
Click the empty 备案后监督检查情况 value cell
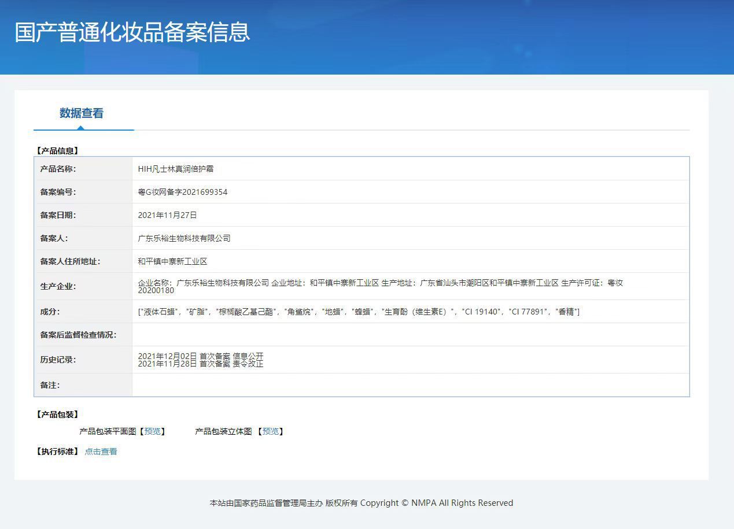click(410, 335)
